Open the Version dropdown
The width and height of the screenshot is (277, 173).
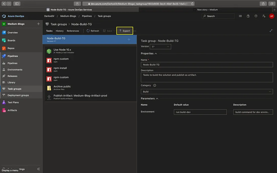(160, 47)
